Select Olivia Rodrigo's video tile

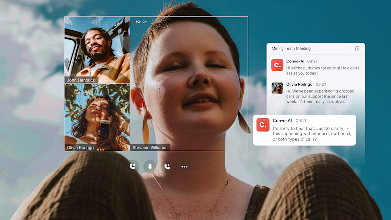click(97, 117)
